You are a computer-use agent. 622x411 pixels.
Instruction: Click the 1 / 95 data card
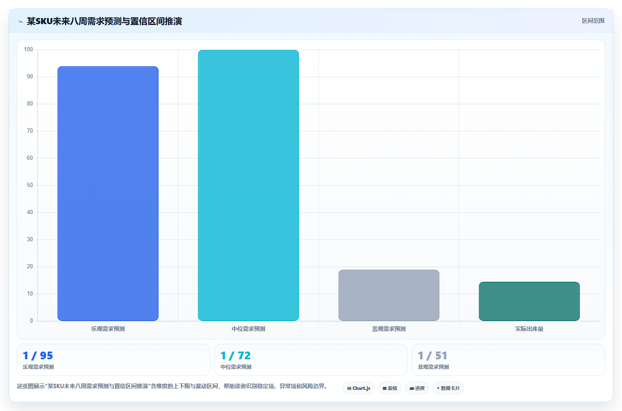[113, 360]
